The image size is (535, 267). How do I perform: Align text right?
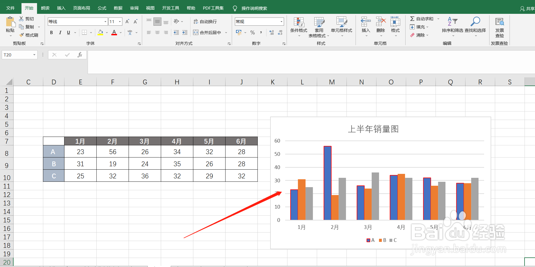(x=166, y=33)
